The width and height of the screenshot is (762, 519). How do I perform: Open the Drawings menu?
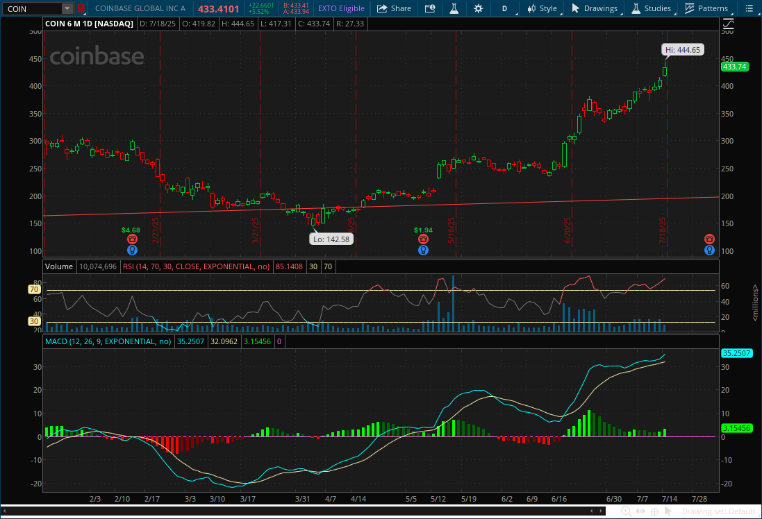[x=595, y=8]
